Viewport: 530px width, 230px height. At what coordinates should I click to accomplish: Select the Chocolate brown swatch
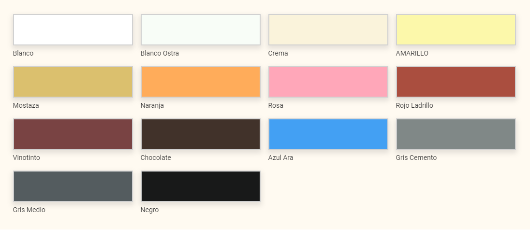click(x=200, y=134)
